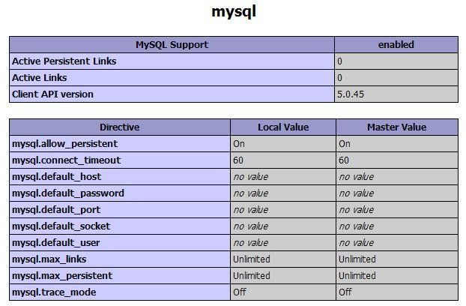Click the Local Value column header
The image size is (466, 306).
(x=283, y=127)
